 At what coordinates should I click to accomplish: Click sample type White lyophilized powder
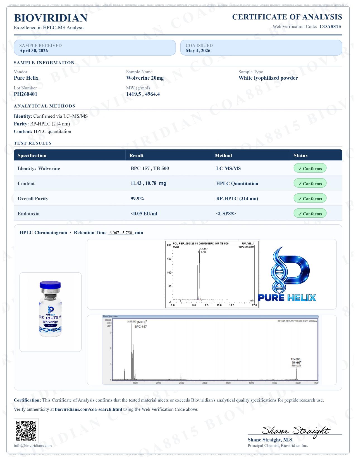pos(268,78)
